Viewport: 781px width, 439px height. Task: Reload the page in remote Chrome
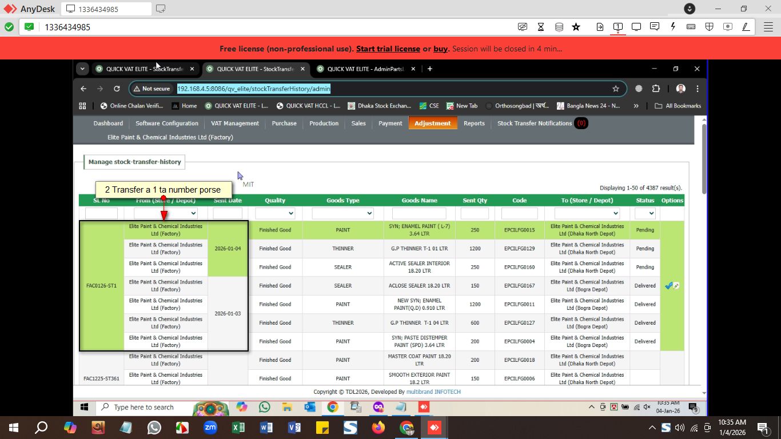[117, 89]
